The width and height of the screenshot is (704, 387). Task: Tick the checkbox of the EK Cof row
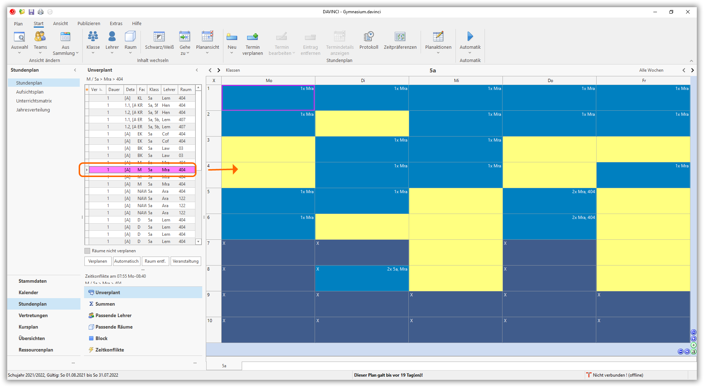pyautogui.click(x=87, y=134)
